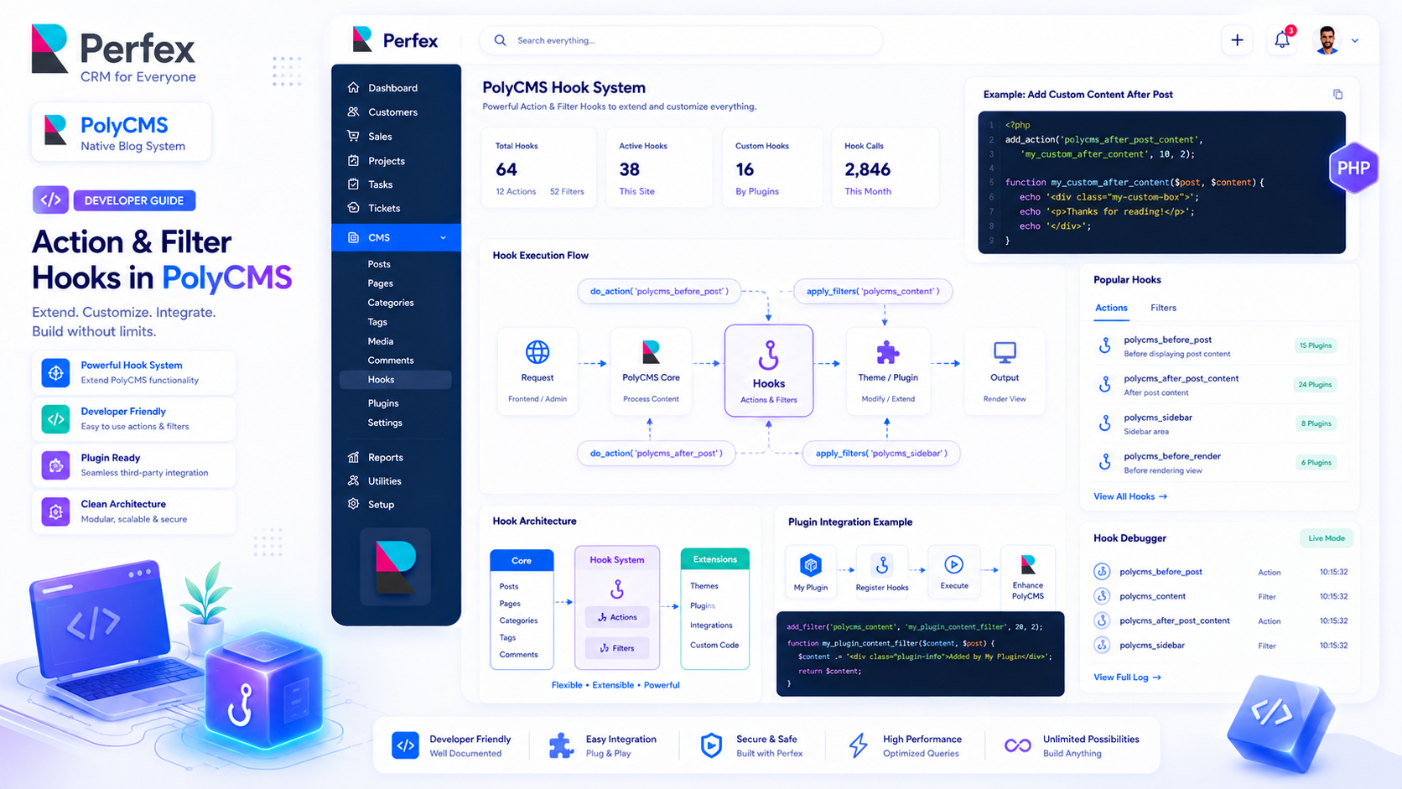This screenshot has width=1402, height=789.
Task: Click the plus add-new icon in header
Action: [x=1237, y=40]
